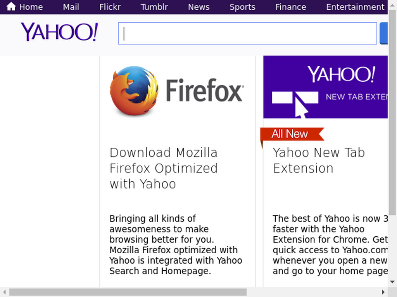Click the vertical scrollbar down arrow
397x297 pixels.
[x=392, y=282]
